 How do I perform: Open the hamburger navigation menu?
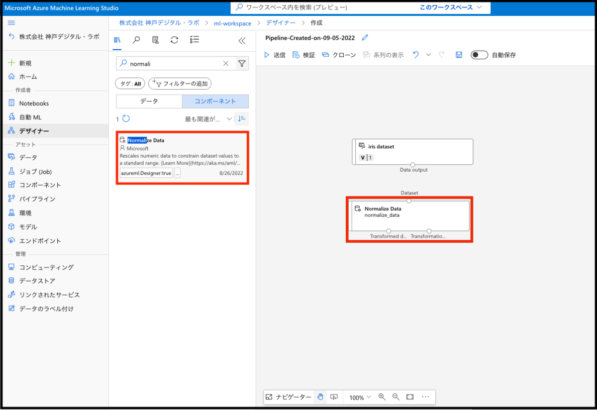[x=11, y=23]
